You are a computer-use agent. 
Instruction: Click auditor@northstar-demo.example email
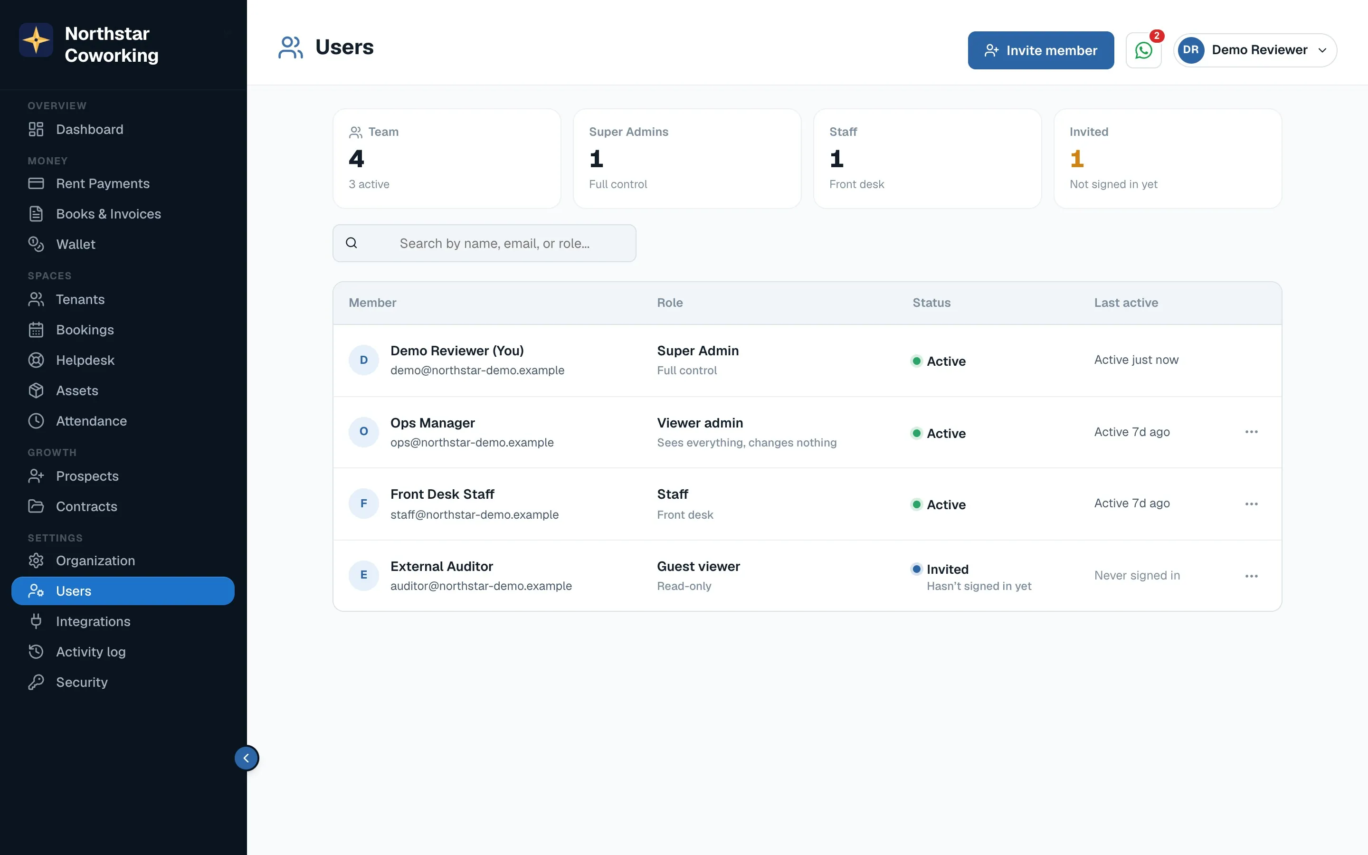point(481,587)
